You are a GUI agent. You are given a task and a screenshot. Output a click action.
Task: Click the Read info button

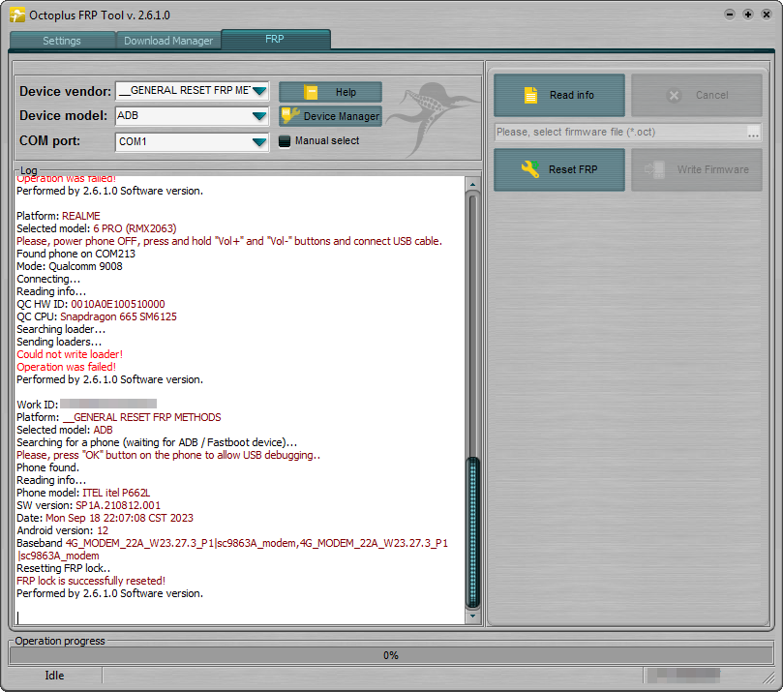click(559, 95)
